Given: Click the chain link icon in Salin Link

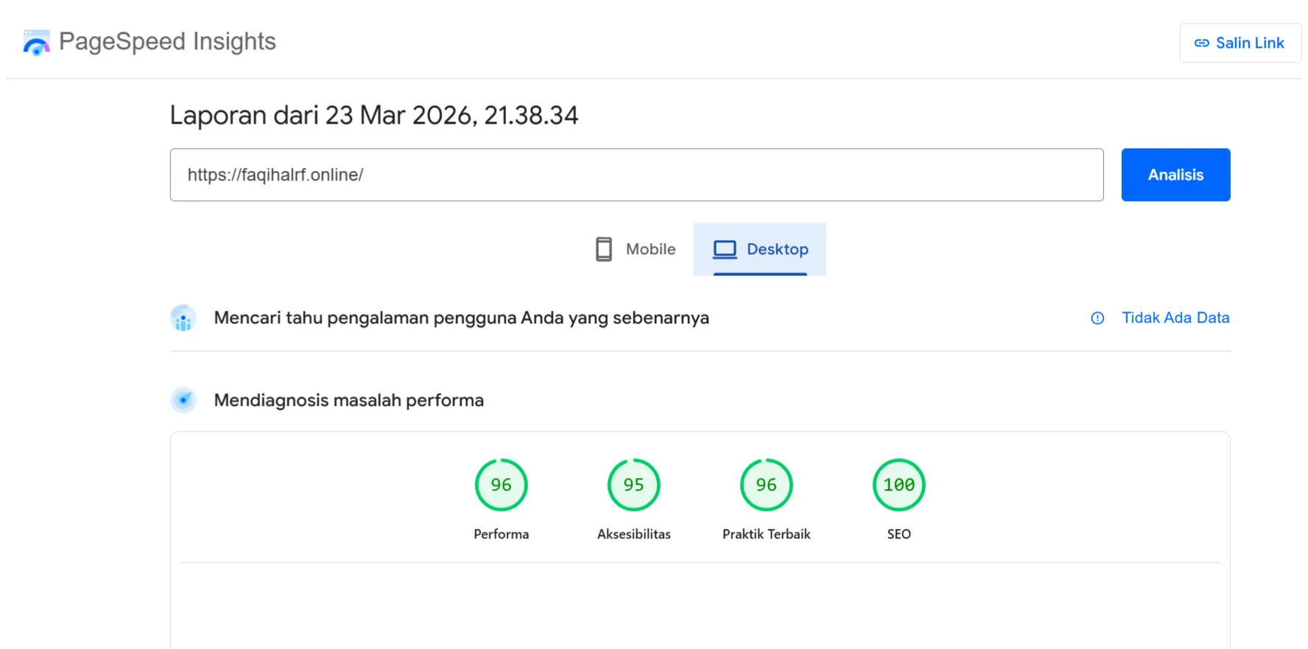Looking at the screenshot, I should [x=1201, y=43].
